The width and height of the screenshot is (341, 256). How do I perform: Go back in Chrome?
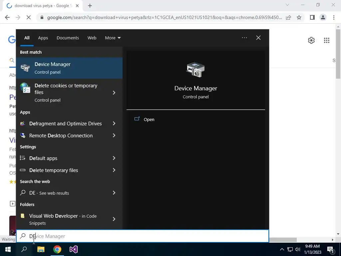coord(7,17)
